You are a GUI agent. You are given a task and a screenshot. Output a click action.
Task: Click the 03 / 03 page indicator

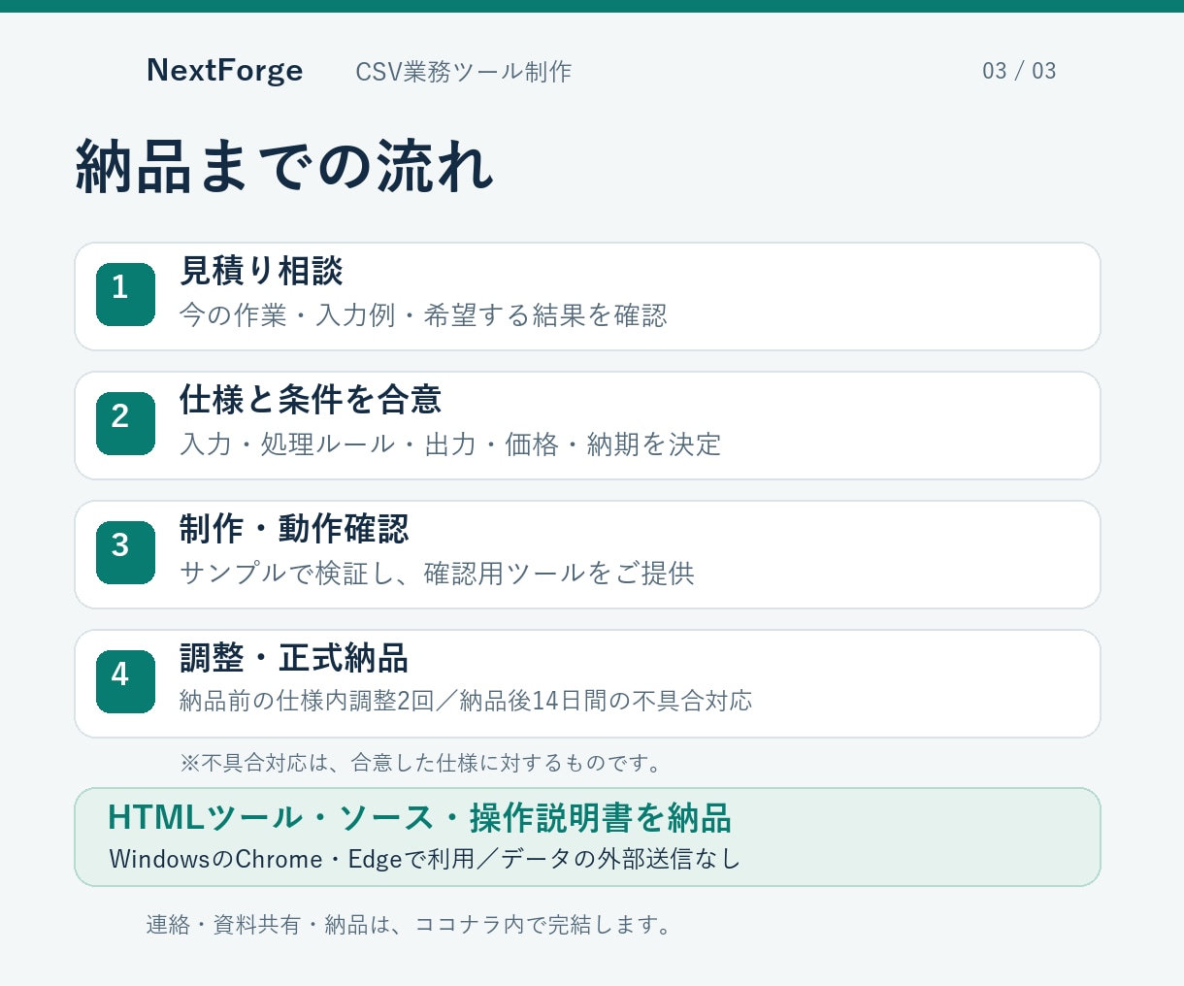pos(1019,71)
